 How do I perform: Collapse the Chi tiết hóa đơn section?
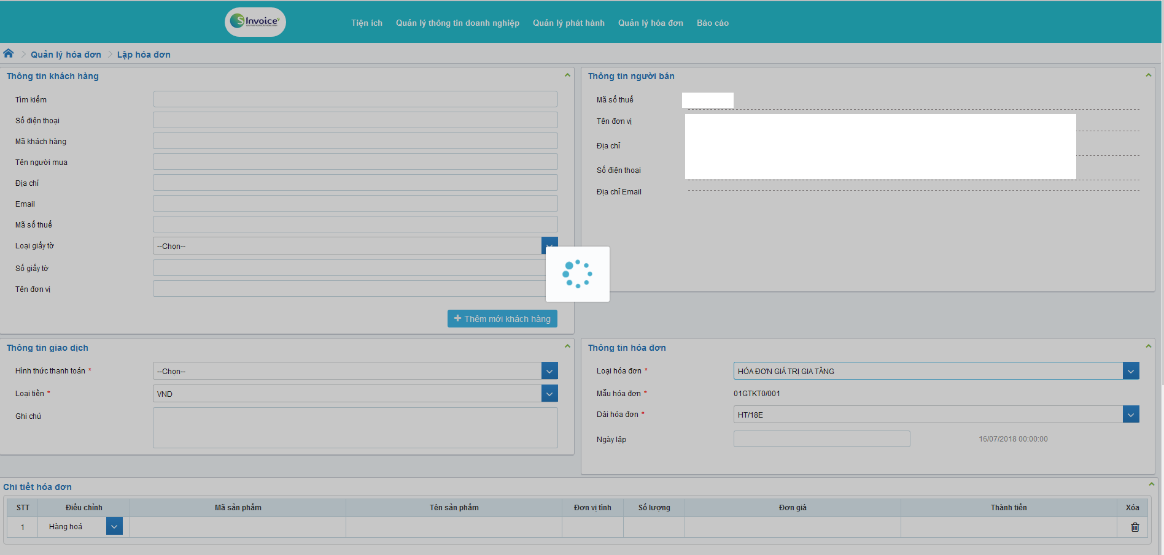point(1151,484)
